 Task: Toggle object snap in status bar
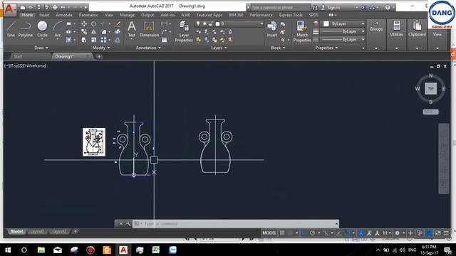347,233
